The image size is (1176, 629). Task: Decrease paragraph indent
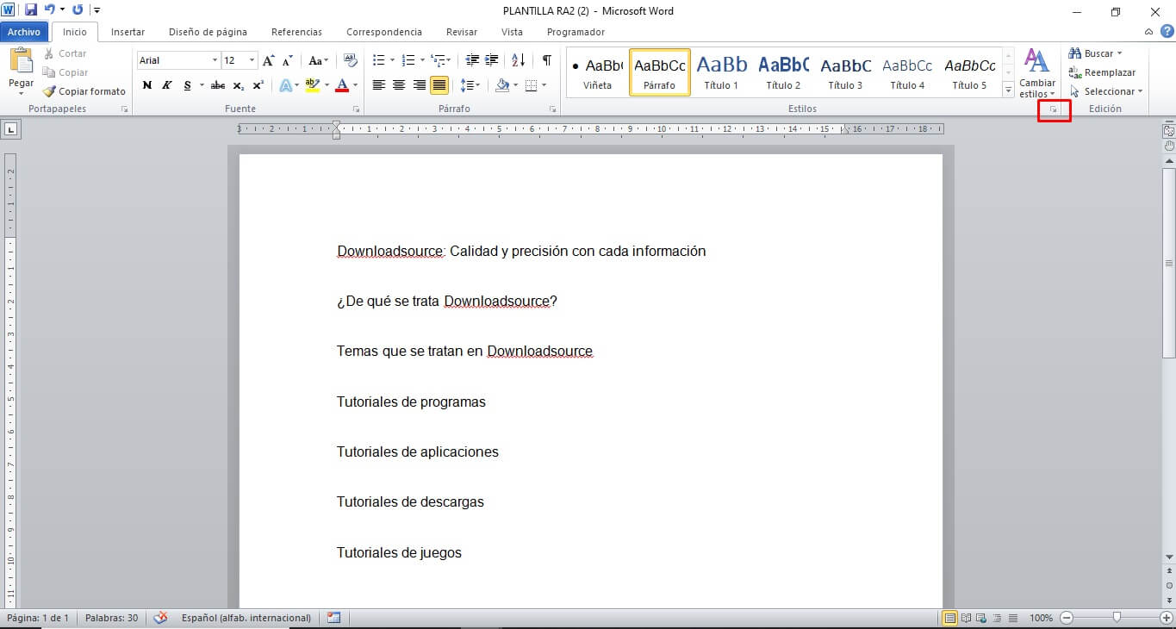pyautogui.click(x=472, y=60)
